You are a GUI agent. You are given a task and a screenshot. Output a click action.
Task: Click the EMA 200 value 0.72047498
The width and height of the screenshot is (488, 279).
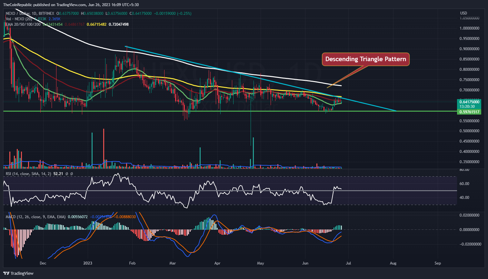pyautogui.click(x=119, y=24)
